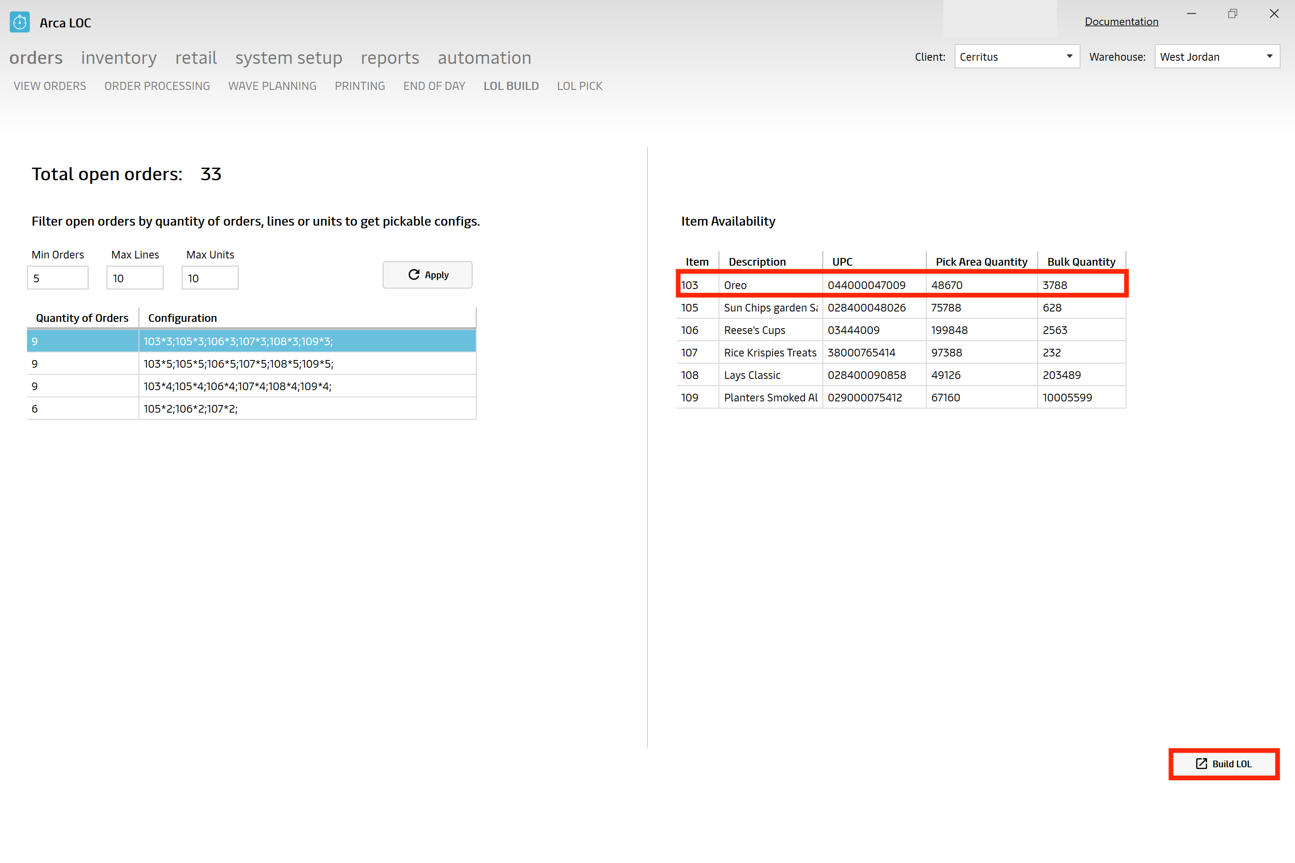This screenshot has width=1295, height=863.
Task: Click inside the Max Lines field
Action: pyautogui.click(x=135, y=277)
